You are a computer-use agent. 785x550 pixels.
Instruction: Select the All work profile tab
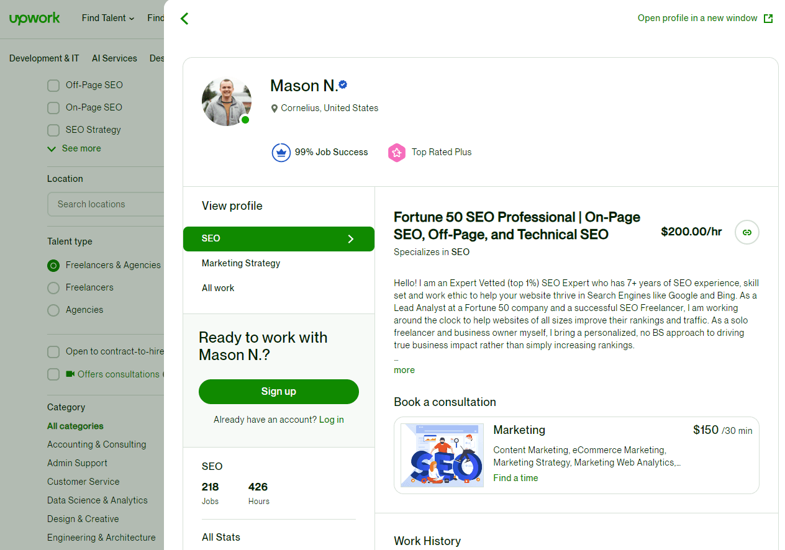(x=218, y=288)
